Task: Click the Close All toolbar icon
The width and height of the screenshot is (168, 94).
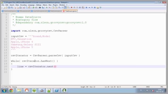Action: coord(18,8)
